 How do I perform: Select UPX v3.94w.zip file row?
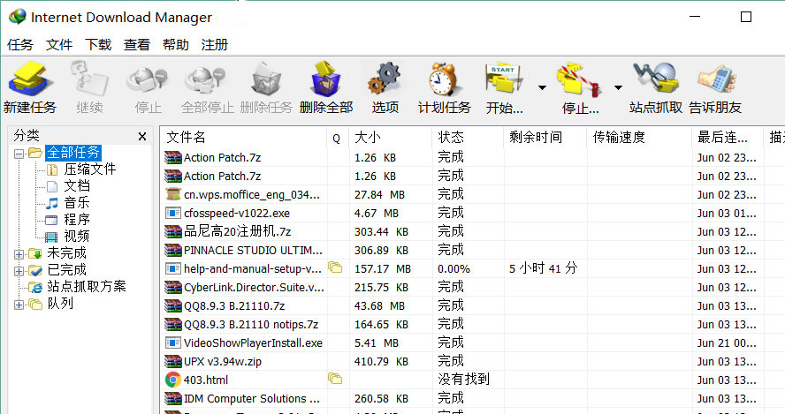coord(473,361)
